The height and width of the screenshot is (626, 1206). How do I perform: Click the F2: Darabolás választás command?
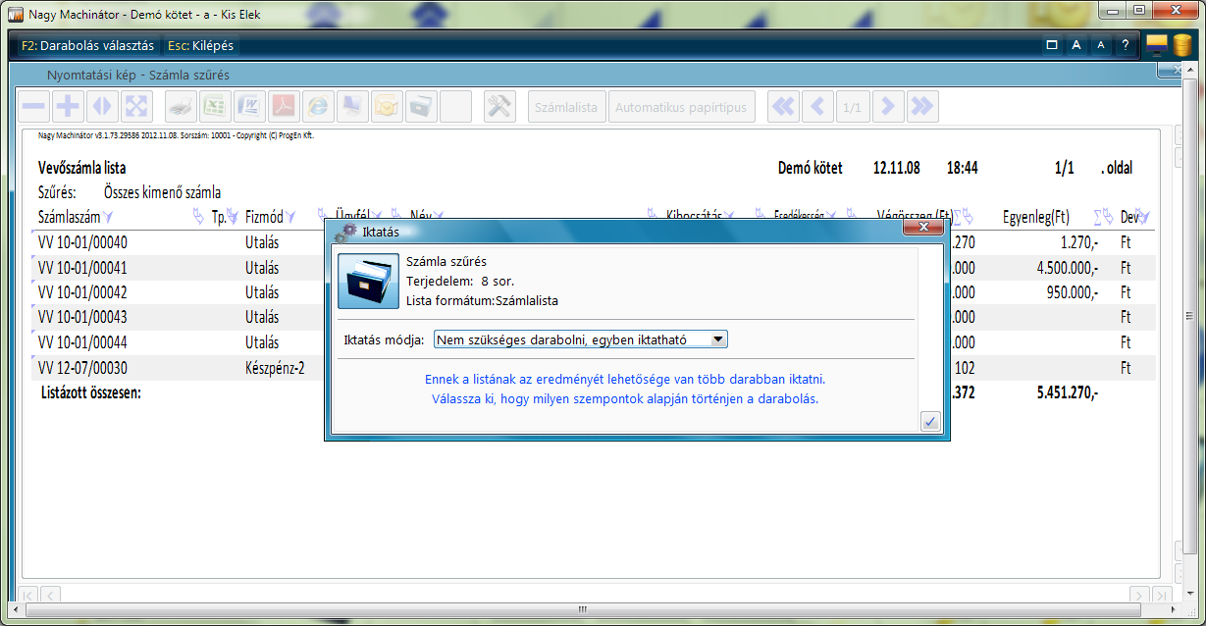point(88,45)
